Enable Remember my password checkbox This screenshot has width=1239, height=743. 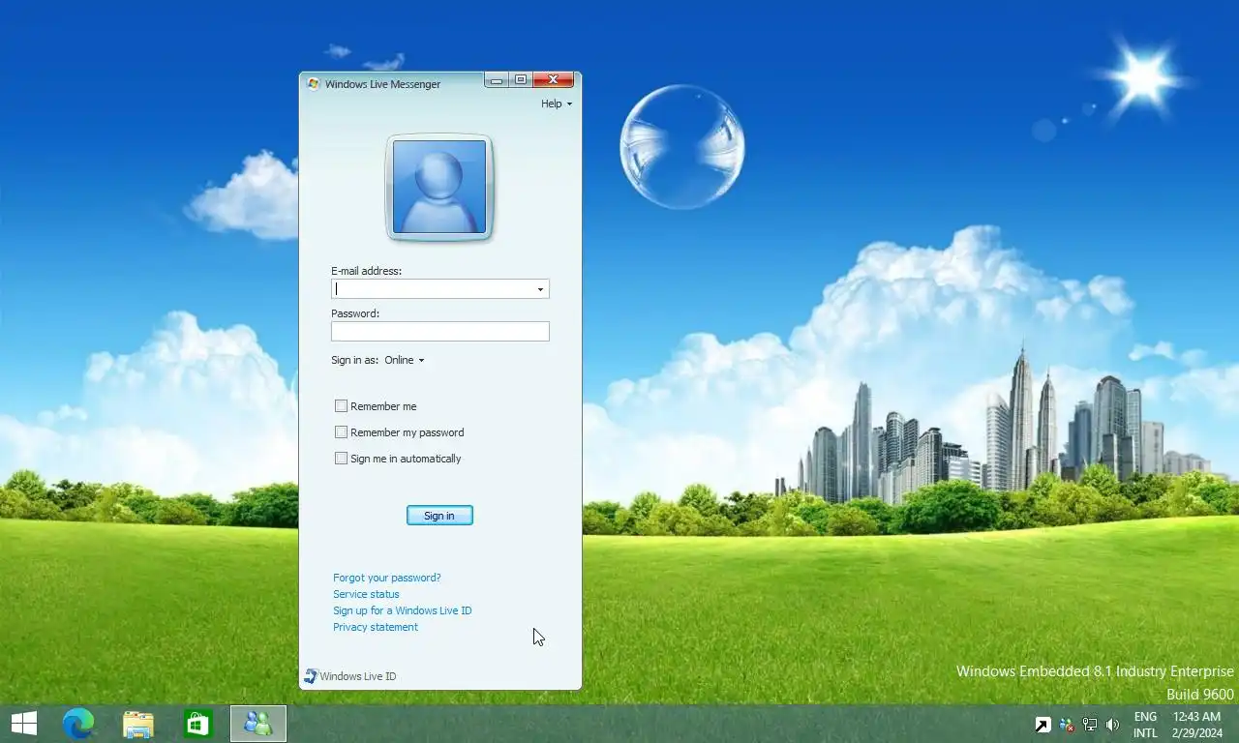click(x=341, y=432)
